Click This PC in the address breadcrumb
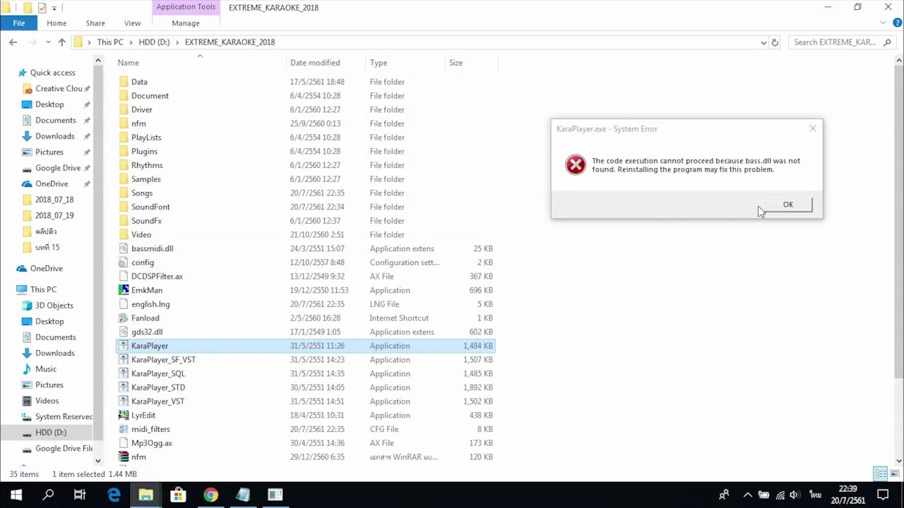This screenshot has width=904, height=508. (110, 42)
